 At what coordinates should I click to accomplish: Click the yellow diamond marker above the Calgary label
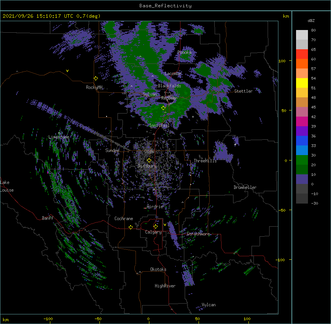coord(156,227)
